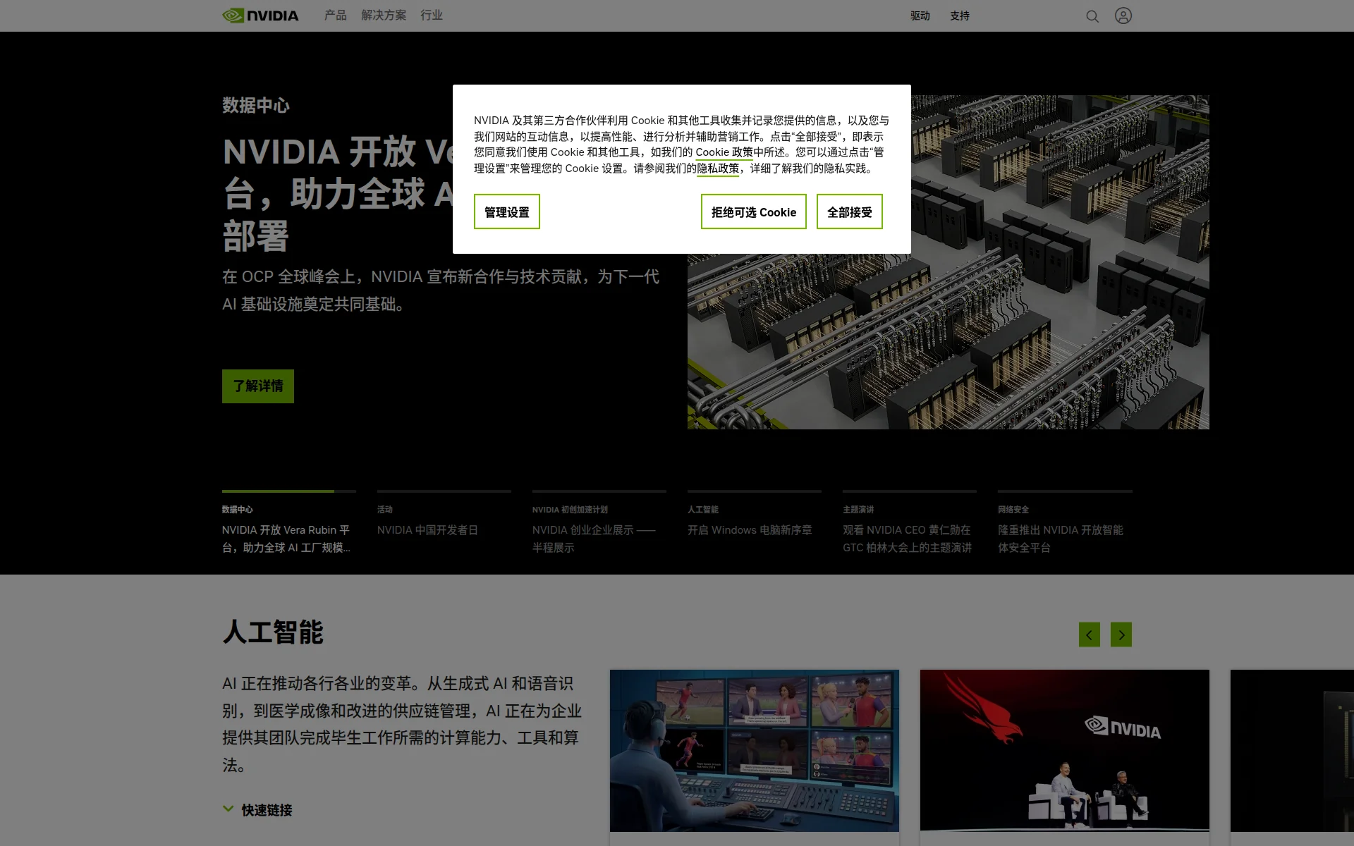Viewport: 1354px width, 846px height.
Task: Open the 隐私政策 link
Action: pyautogui.click(x=718, y=168)
